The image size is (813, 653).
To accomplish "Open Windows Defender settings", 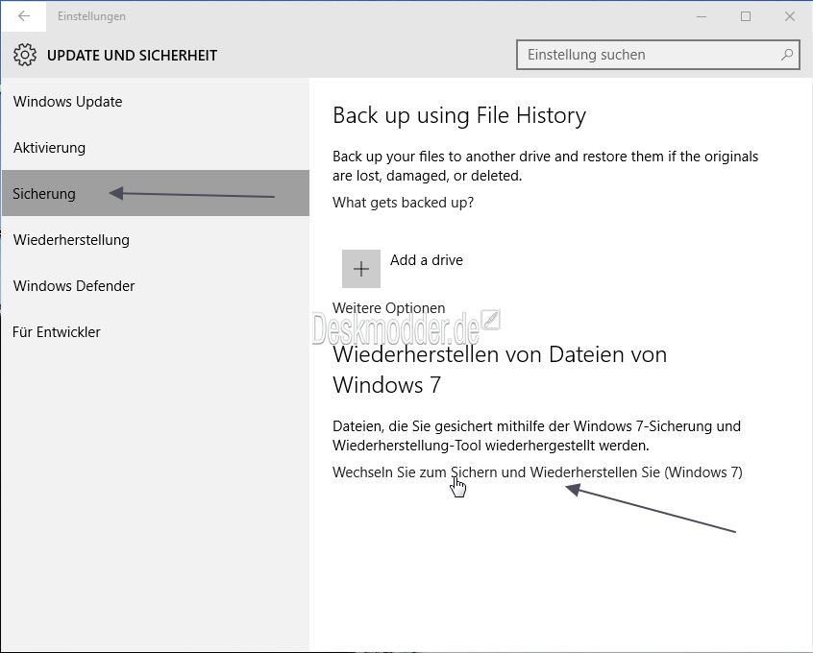I will [74, 286].
